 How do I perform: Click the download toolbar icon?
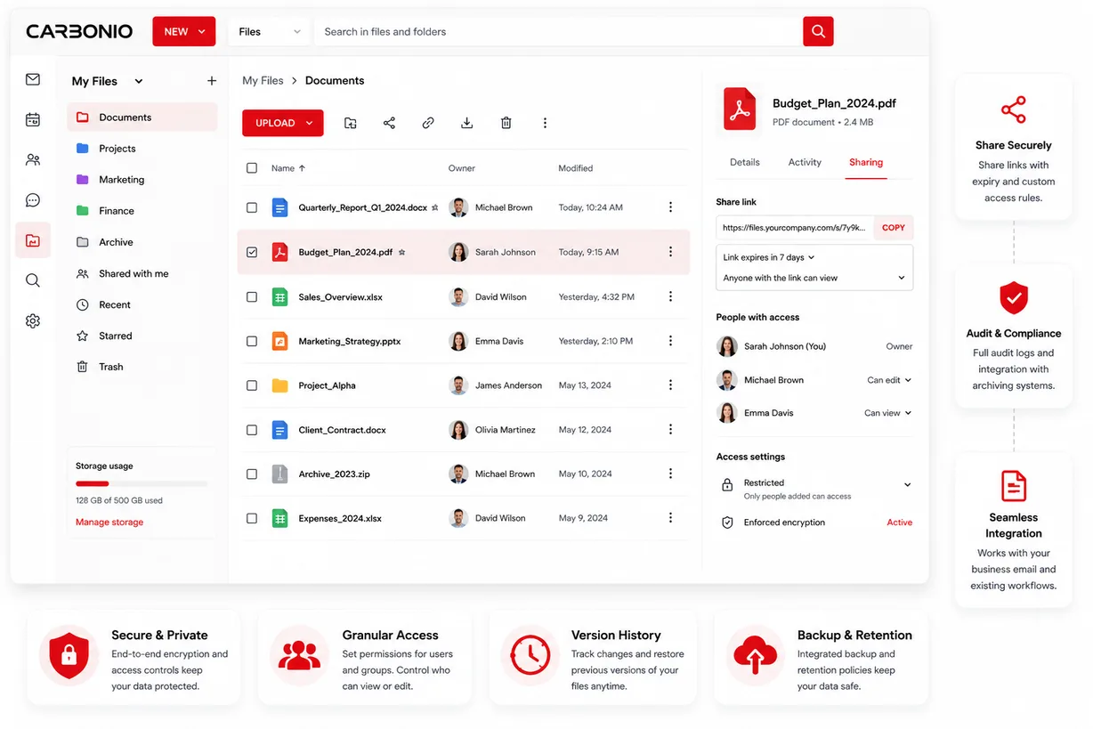(466, 123)
